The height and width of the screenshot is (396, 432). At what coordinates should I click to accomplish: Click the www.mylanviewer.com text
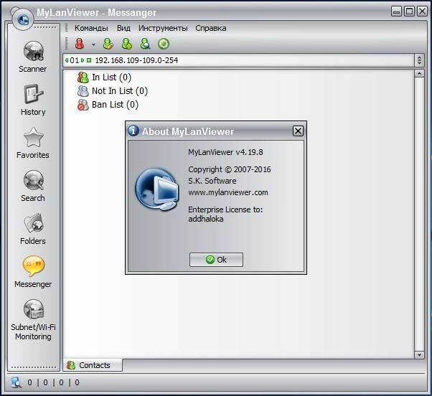[x=228, y=192]
